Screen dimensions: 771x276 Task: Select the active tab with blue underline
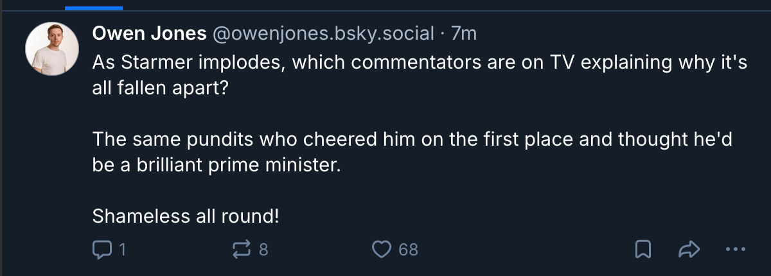tap(94, 5)
